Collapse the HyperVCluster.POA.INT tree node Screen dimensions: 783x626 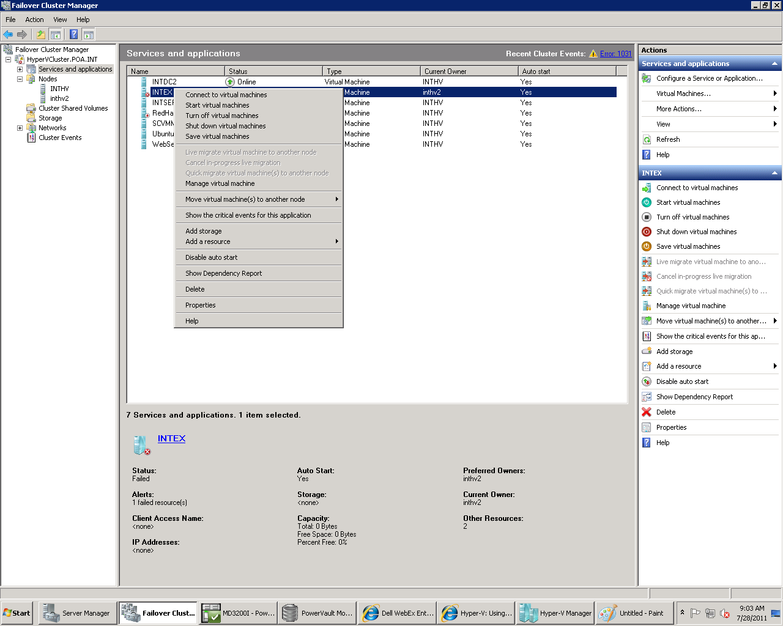click(8, 59)
